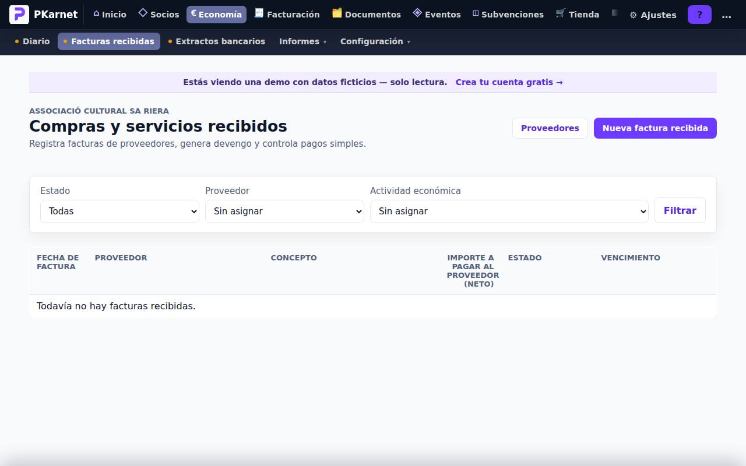
Task: Open Inicio via its house icon
Action: (96, 13)
